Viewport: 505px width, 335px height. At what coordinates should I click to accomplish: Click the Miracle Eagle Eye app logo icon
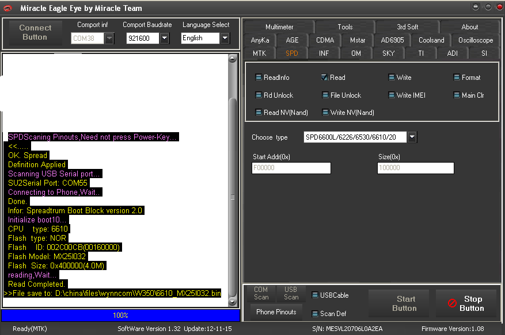click(7, 9)
